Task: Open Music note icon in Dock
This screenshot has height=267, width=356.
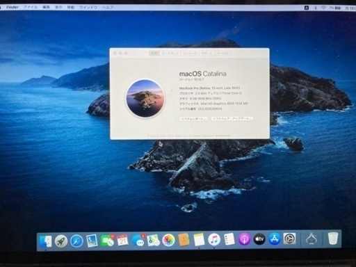Action: [214, 240]
